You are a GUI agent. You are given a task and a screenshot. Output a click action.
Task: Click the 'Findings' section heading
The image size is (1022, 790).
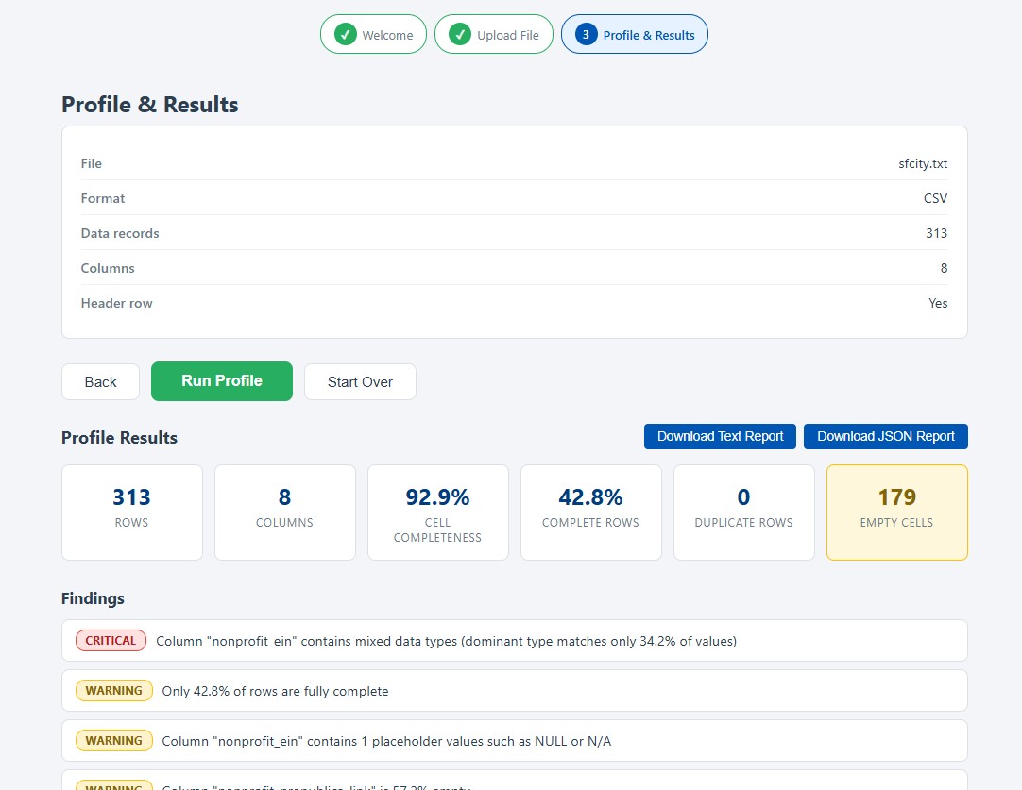(93, 598)
